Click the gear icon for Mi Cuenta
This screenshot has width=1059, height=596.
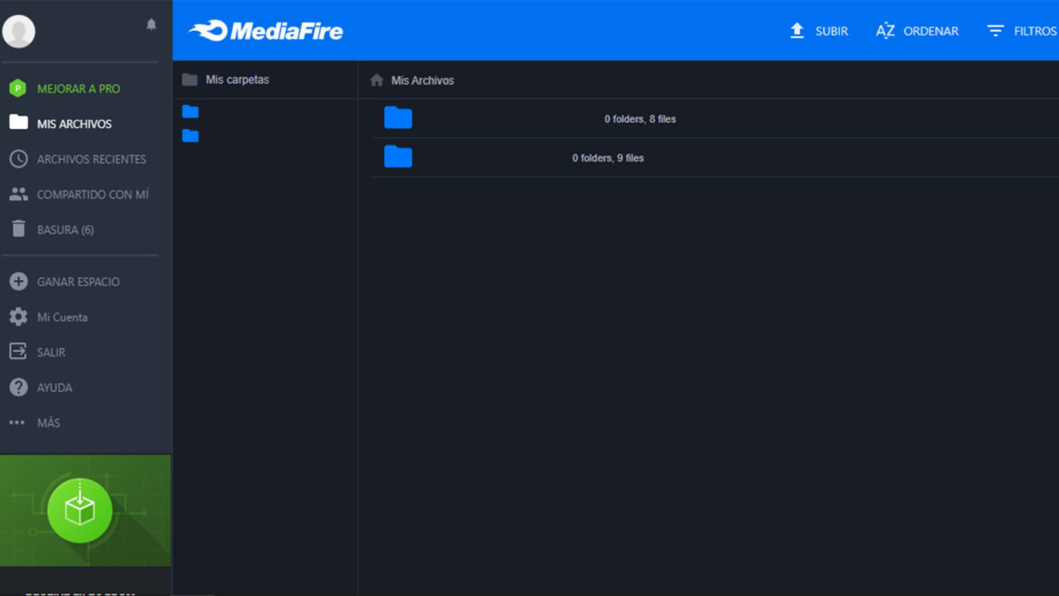tap(18, 317)
